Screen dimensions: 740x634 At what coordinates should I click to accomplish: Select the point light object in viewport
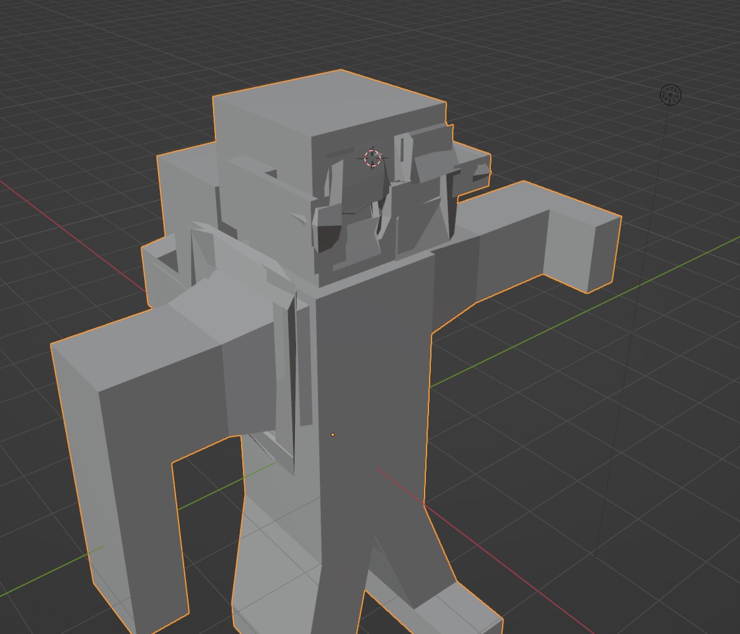point(670,95)
